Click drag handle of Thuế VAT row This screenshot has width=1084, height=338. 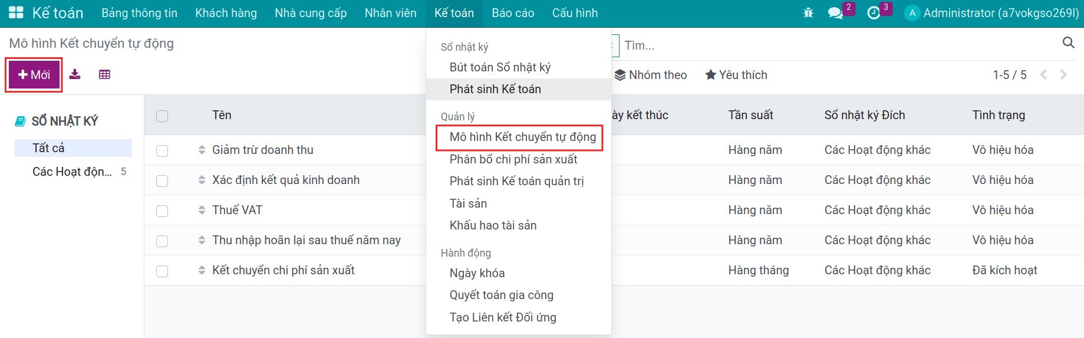[x=202, y=210]
